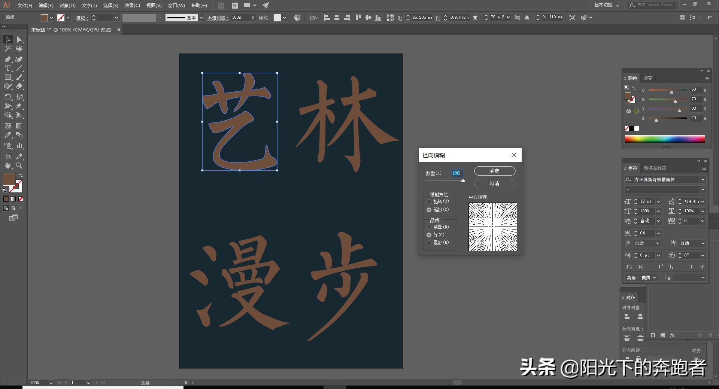Open the font family dropdown
The width and height of the screenshot is (719, 389).
point(703,179)
